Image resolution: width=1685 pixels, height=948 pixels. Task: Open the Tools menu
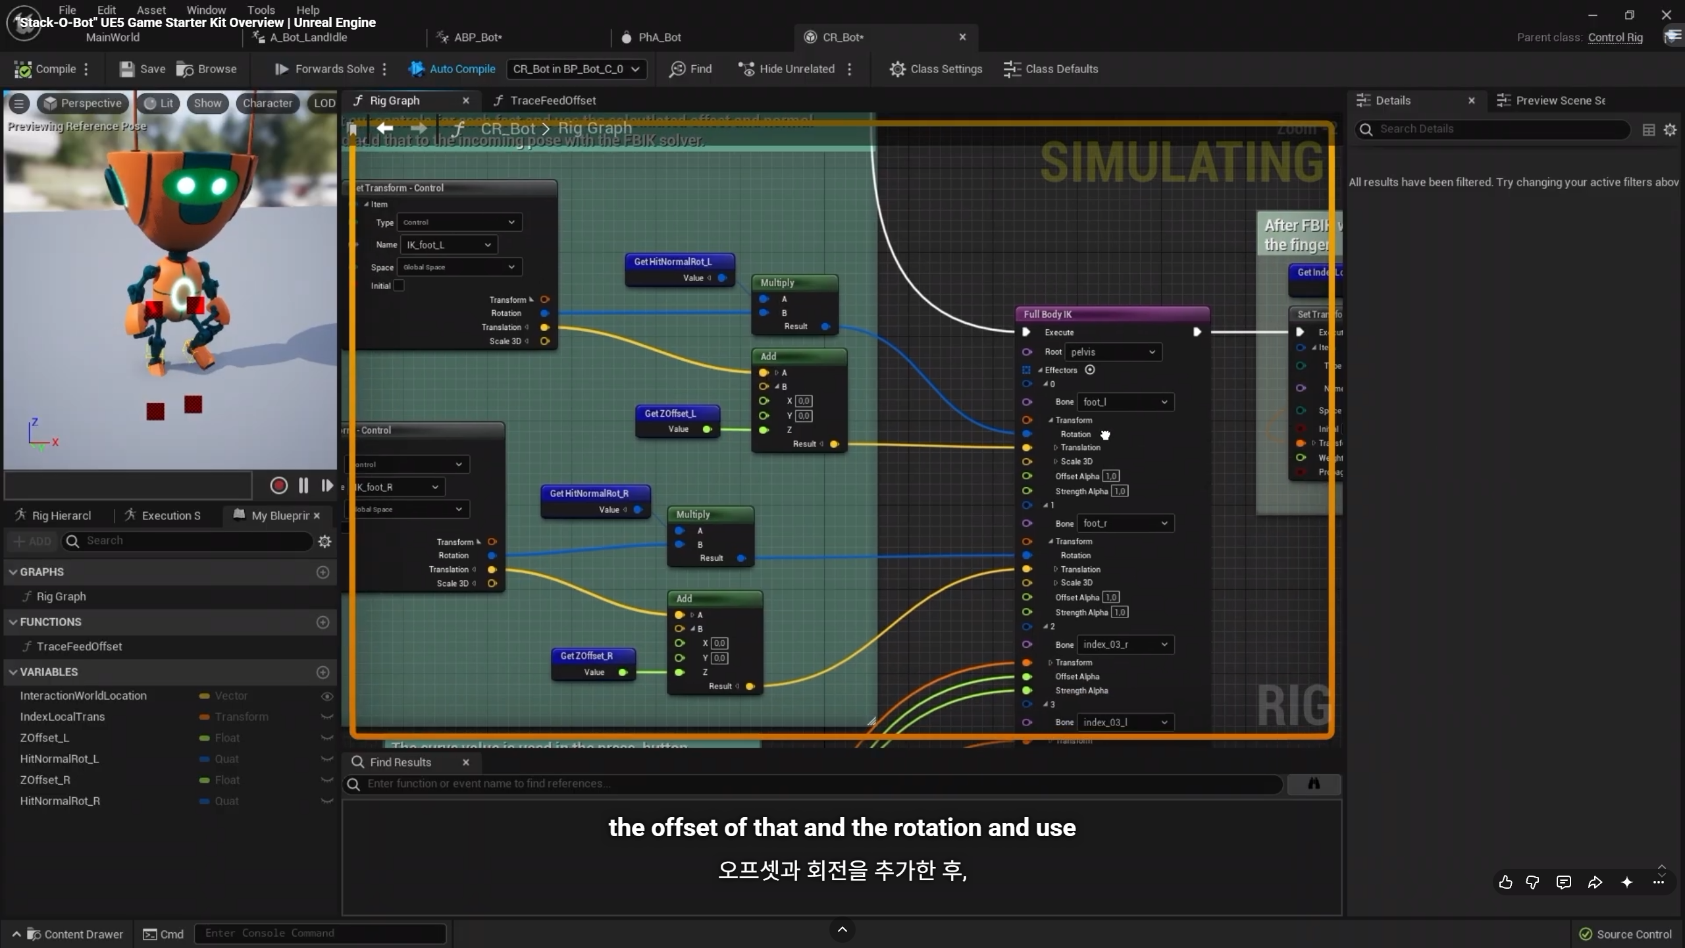(261, 10)
